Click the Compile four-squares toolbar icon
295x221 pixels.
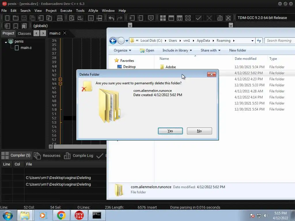point(163,18)
